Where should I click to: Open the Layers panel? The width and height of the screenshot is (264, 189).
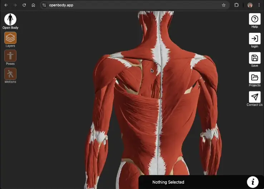pos(10,38)
